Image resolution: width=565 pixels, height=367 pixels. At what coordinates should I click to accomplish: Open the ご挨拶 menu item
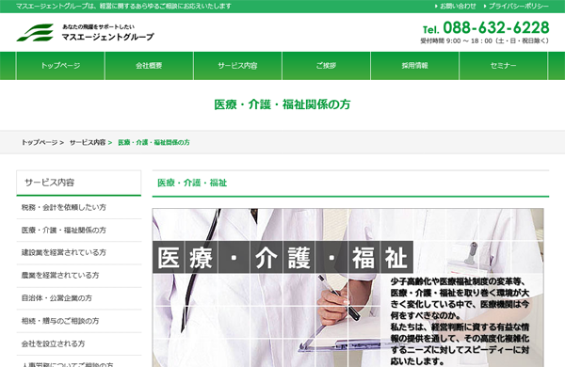coord(326,66)
